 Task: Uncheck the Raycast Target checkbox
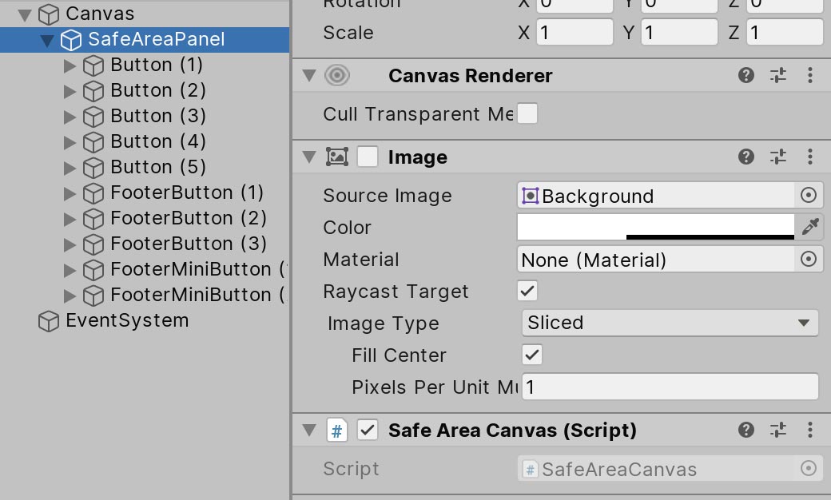527,292
